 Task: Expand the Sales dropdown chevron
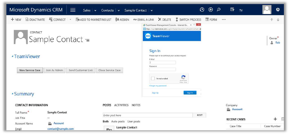coord(95,10)
